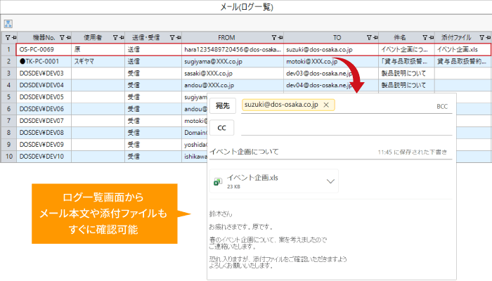This screenshot has width=492, height=281.
Task: Pin the FROM column with its pin icon
Action: click(x=280, y=38)
